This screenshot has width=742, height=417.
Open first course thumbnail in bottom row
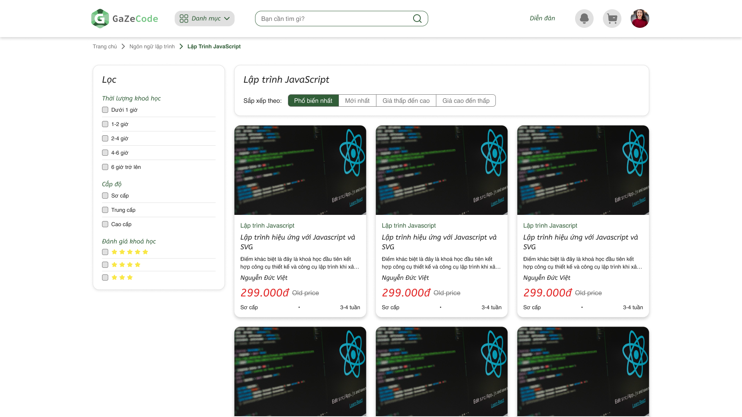tap(300, 372)
